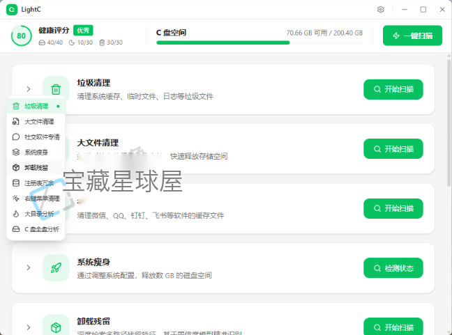Select 卸载残留 in the floating menu
This screenshot has height=335, width=452.
coord(36,167)
